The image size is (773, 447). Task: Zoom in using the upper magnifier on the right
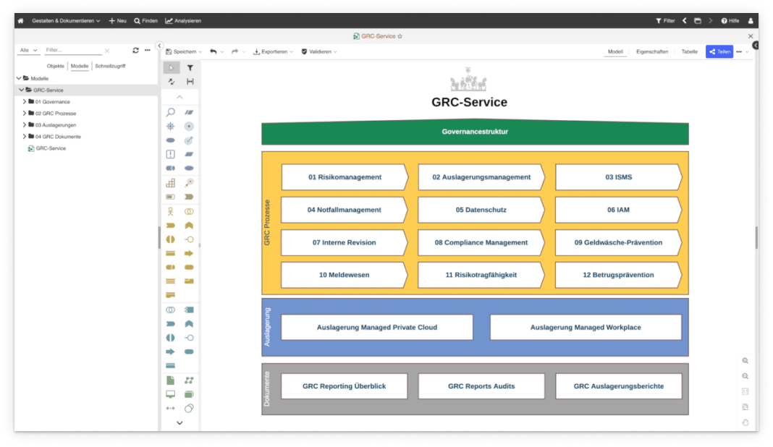745,361
